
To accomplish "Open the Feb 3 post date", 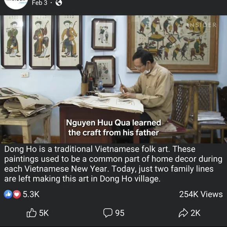I will (x=40, y=3).
